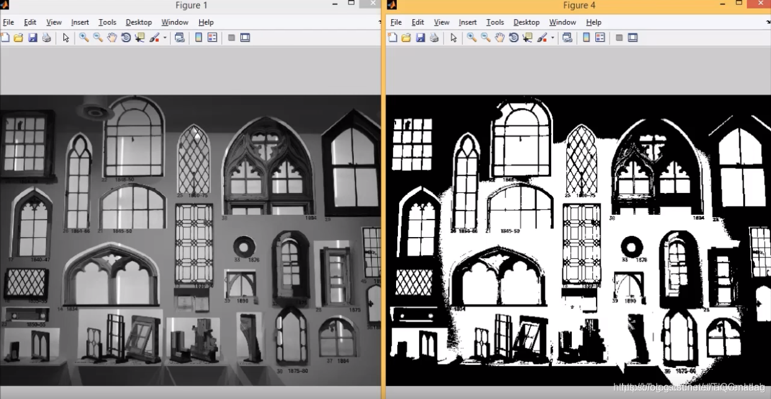Click Link Plot icon in Figure 1
771x399 pixels.
pyautogui.click(x=179, y=38)
